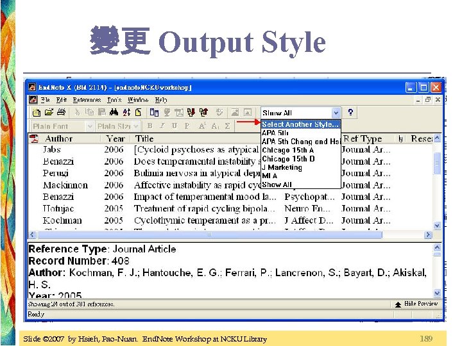Toggle Underline formatting button

175,126
